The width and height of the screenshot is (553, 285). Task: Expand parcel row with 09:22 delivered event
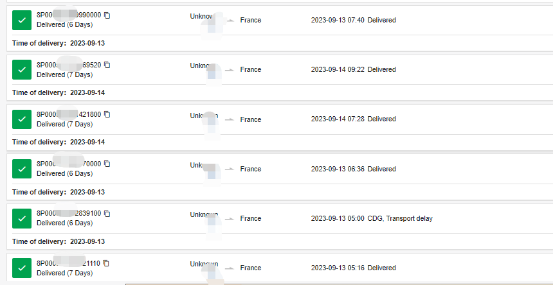(353, 69)
